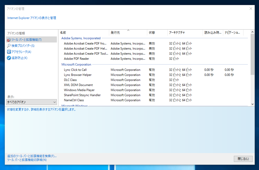The height and width of the screenshot is (170, 259).
Task: Select Adobe PDF Reader add-on
Action: pyautogui.click(x=154, y=58)
